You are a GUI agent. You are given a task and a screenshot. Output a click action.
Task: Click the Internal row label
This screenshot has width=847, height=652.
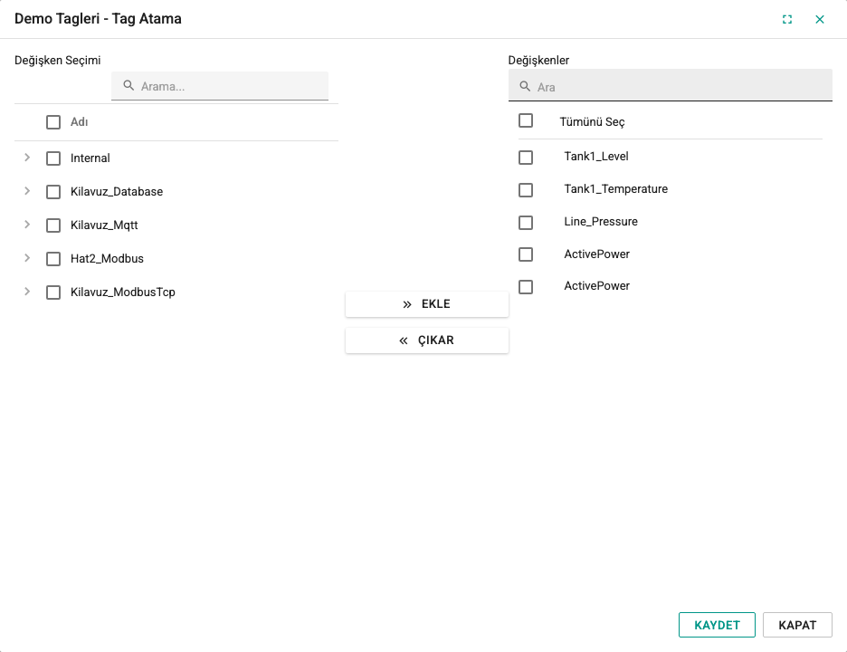(90, 158)
